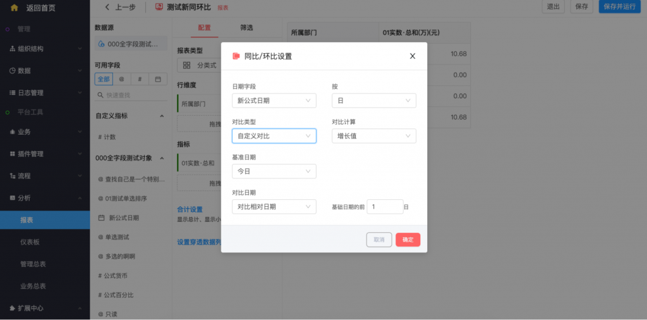Click the back arrow next to 上一步
Screen dimensions: 647x320
pyautogui.click(x=107, y=7)
